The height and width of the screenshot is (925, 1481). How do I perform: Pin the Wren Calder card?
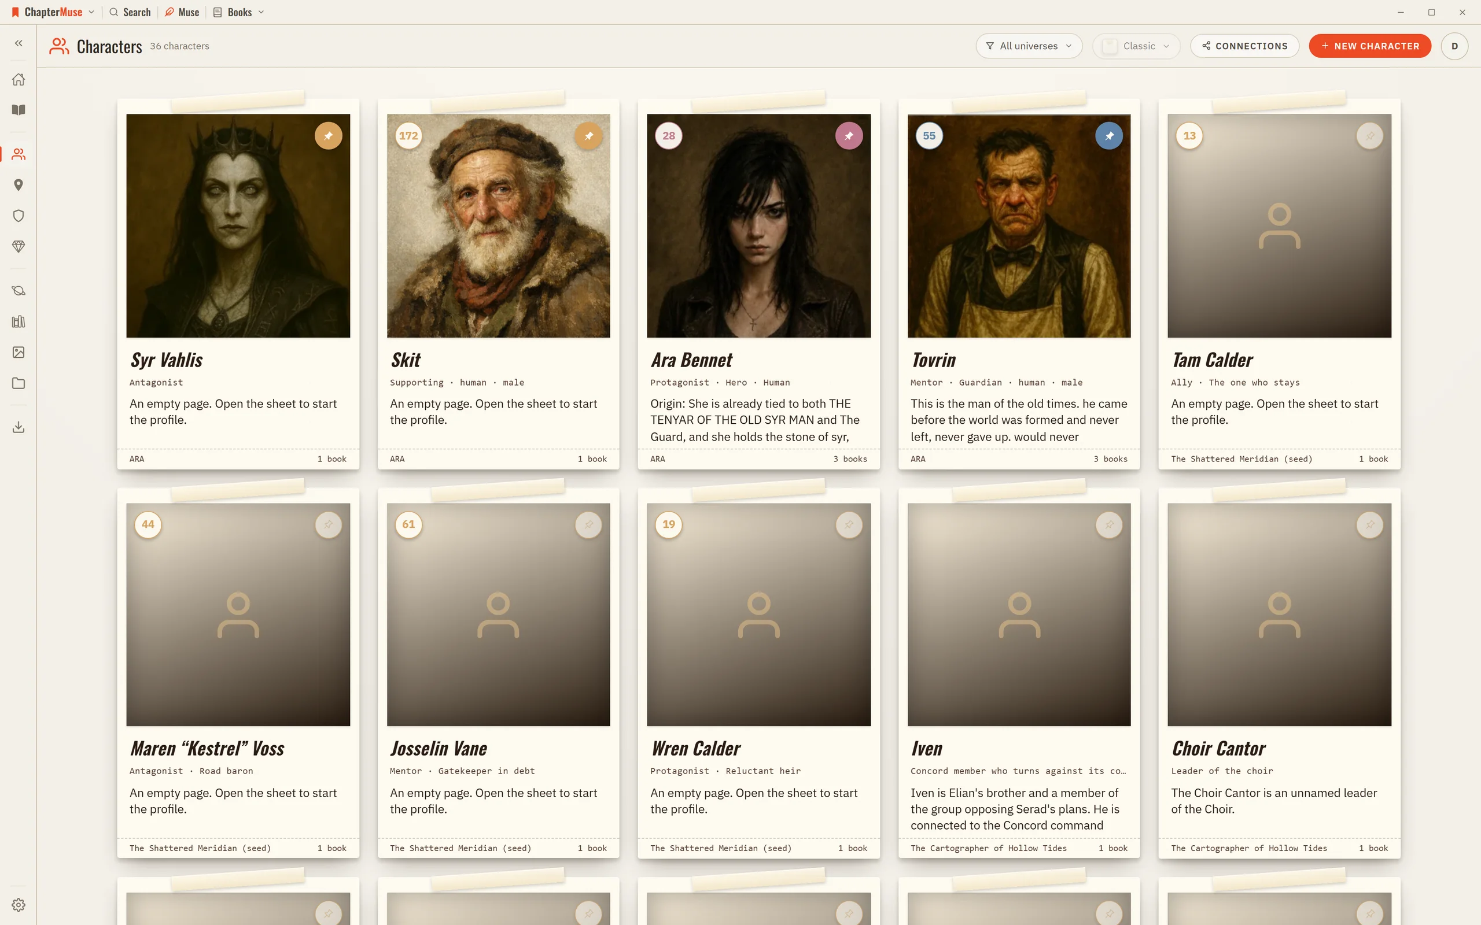pyautogui.click(x=849, y=525)
